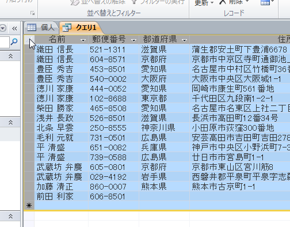
Task: Click the 毛利 元就 name cell
Action: (62, 138)
